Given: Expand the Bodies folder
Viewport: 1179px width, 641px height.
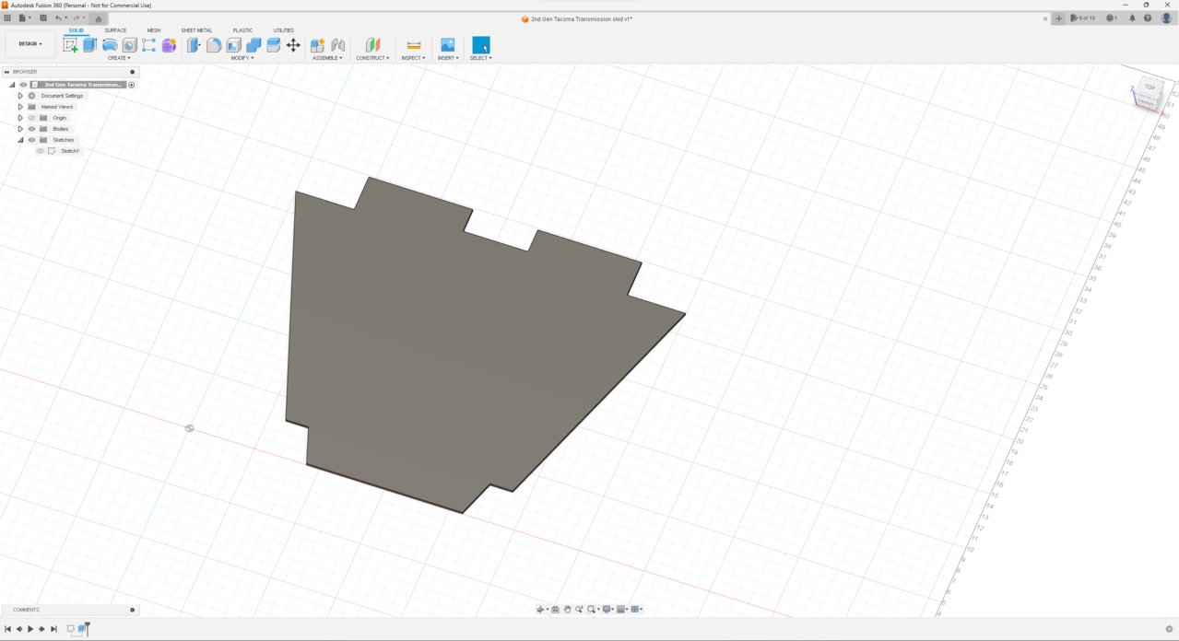Looking at the screenshot, I should pyautogui.click(x=20, y=129).
